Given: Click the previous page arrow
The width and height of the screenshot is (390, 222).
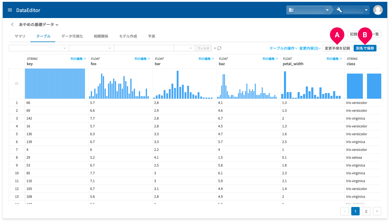Looking at the screenshot, I should [x=344, y=211].
